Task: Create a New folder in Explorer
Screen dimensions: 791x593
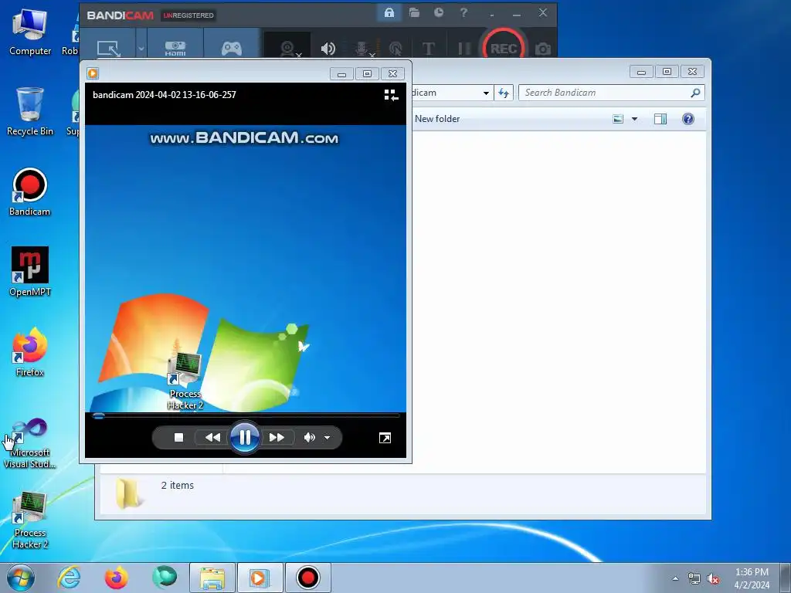Action: (437, 119)
